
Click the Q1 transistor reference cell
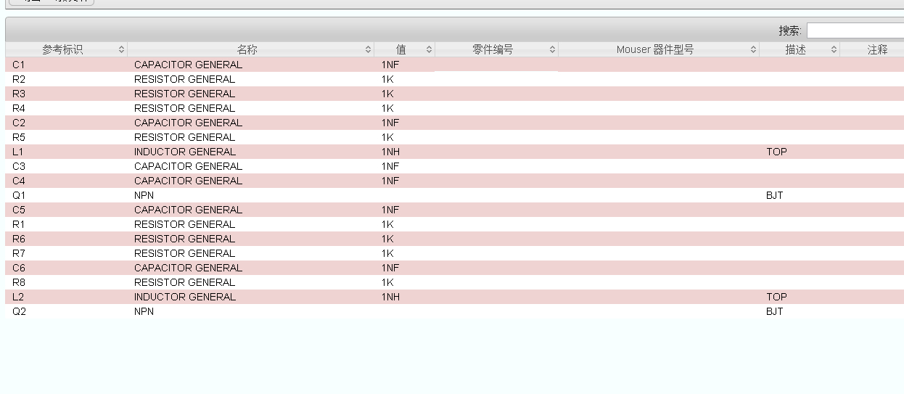(19, 195)
